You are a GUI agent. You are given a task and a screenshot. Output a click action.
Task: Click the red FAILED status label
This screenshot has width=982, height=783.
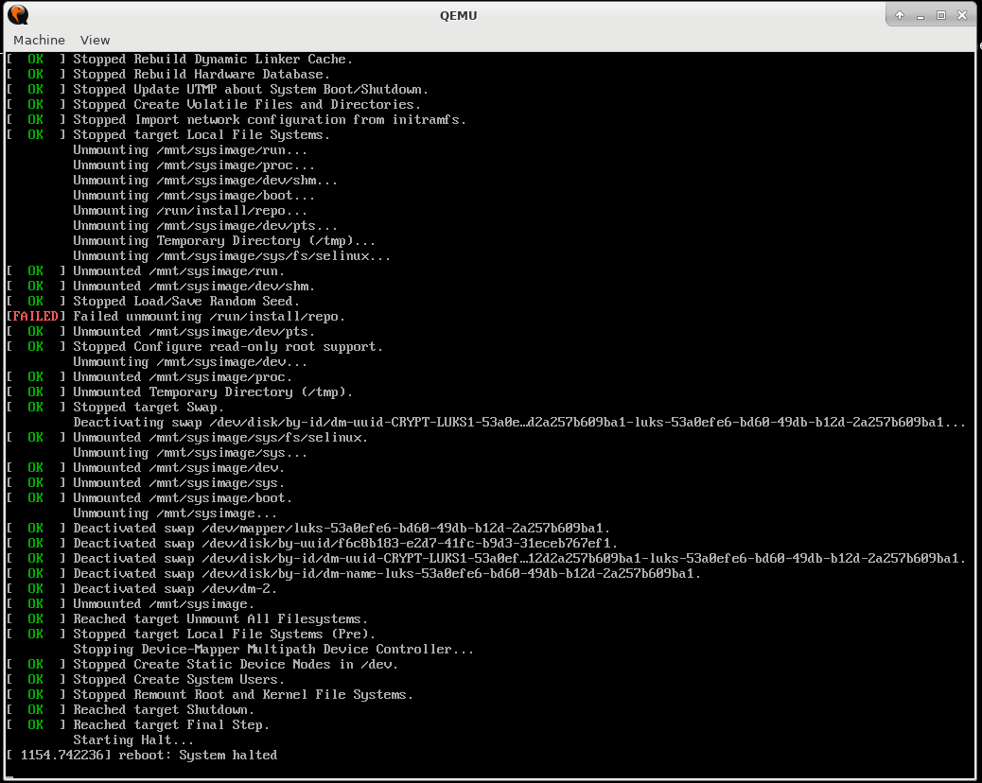pyautogui.click(x=36, y=316)
